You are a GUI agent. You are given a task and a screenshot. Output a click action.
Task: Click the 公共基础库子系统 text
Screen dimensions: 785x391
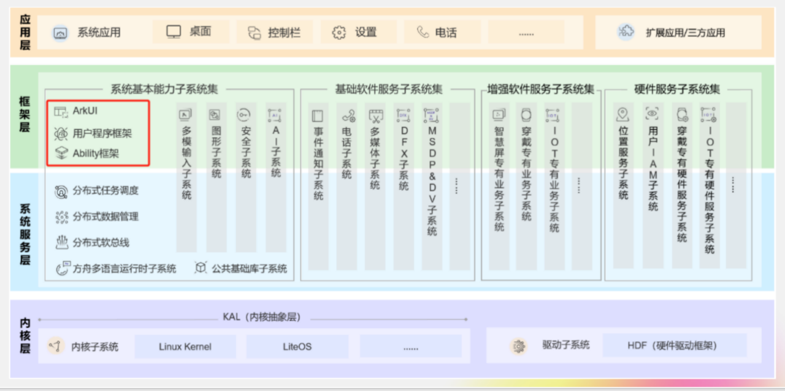(x=249, y=268)
